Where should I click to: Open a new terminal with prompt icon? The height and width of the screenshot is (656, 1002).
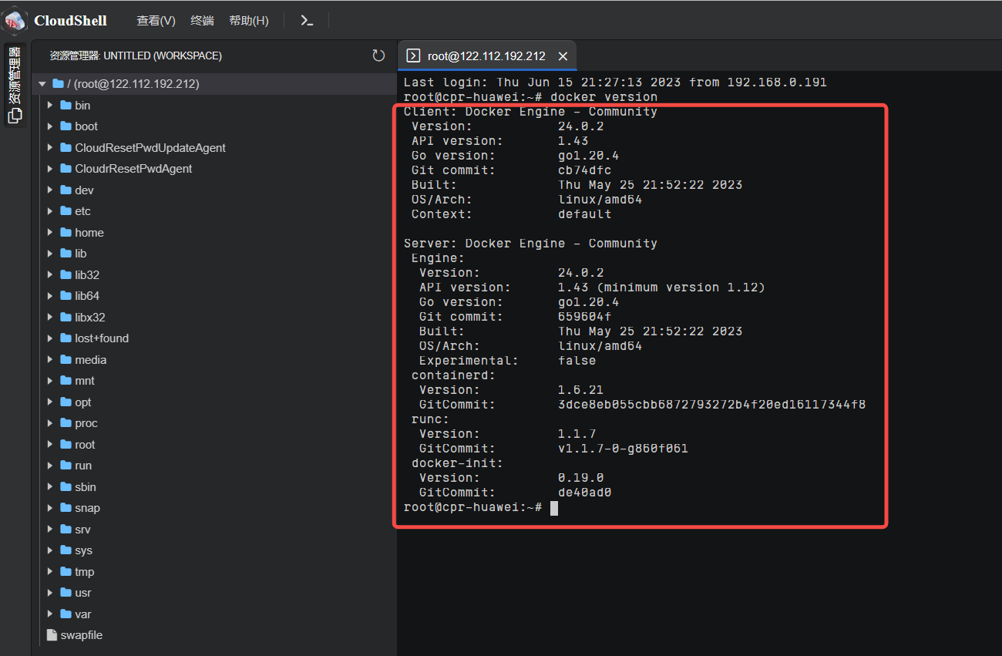(x=307, y=21)
